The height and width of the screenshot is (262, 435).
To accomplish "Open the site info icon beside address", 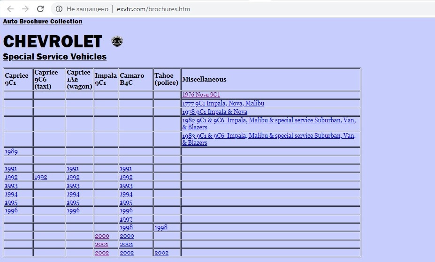I will pyautogui.click(x=59, y=9).
